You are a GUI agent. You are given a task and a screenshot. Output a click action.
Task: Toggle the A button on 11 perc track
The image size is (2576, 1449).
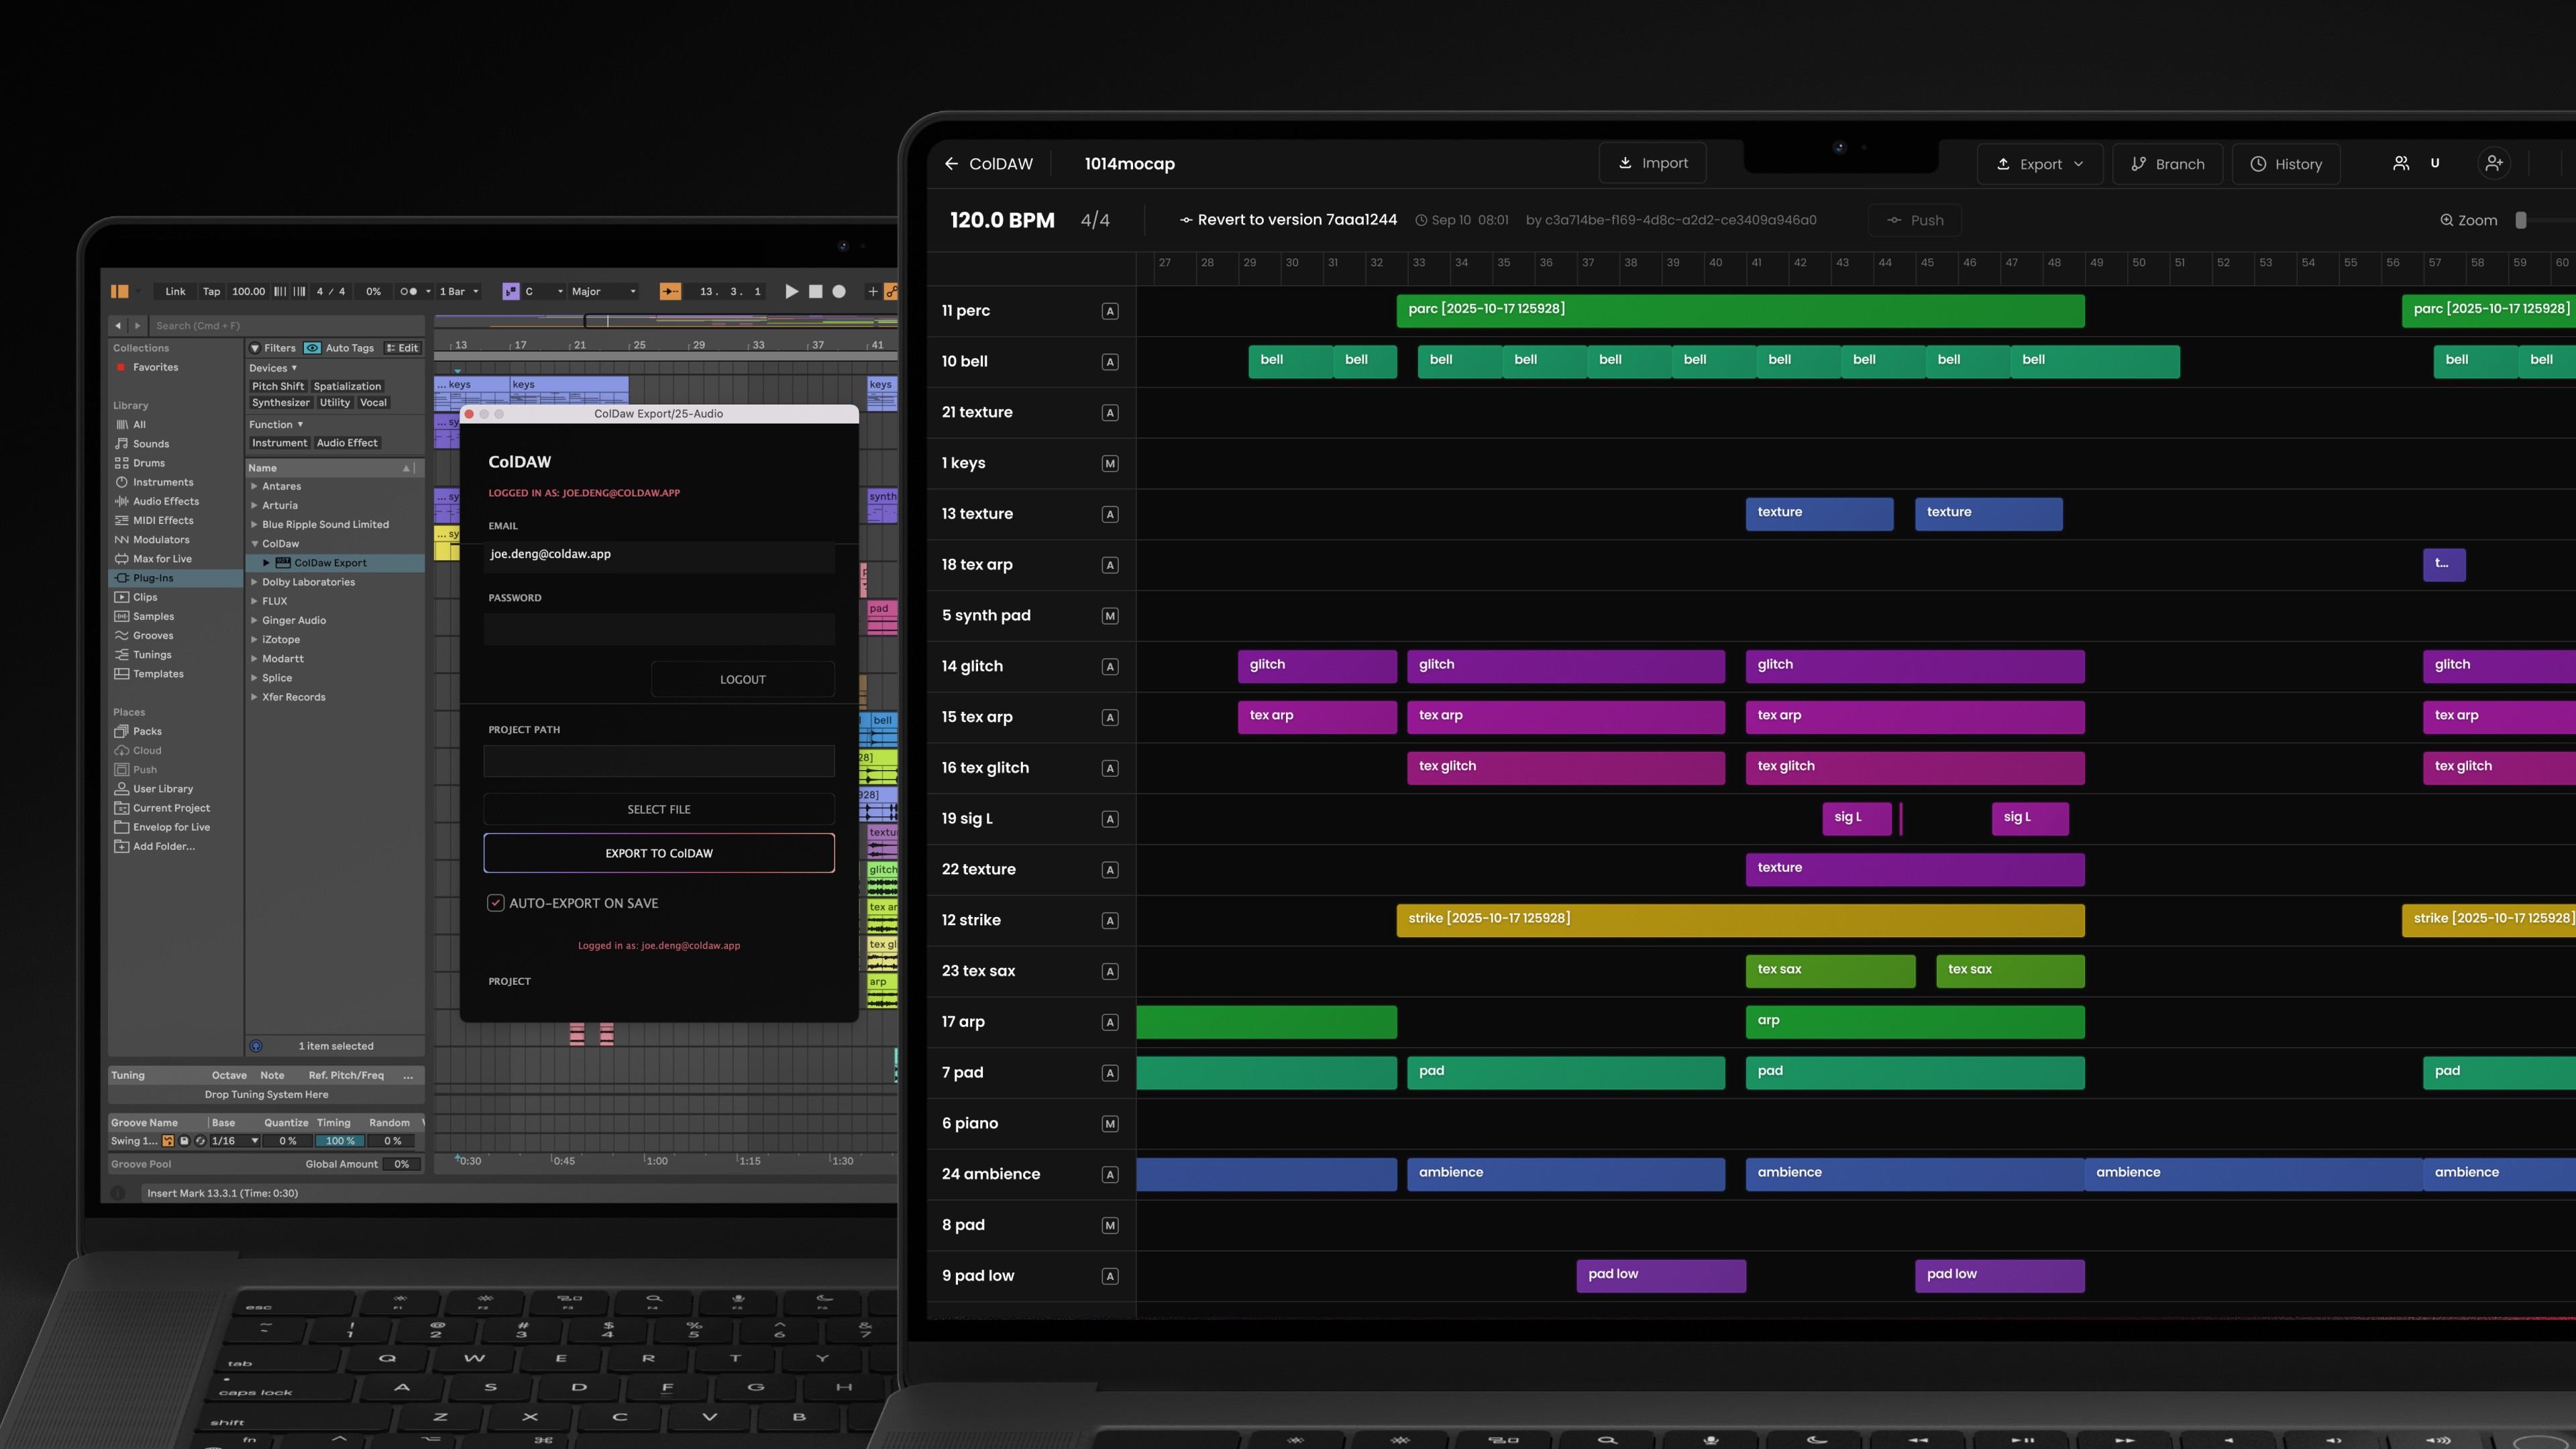1110,311
